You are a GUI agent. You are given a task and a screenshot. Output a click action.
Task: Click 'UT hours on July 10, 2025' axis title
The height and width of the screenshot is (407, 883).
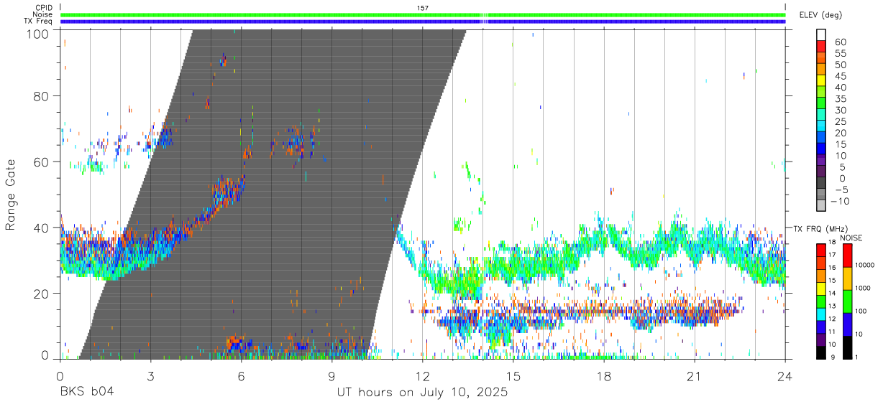tap(423, 392)
